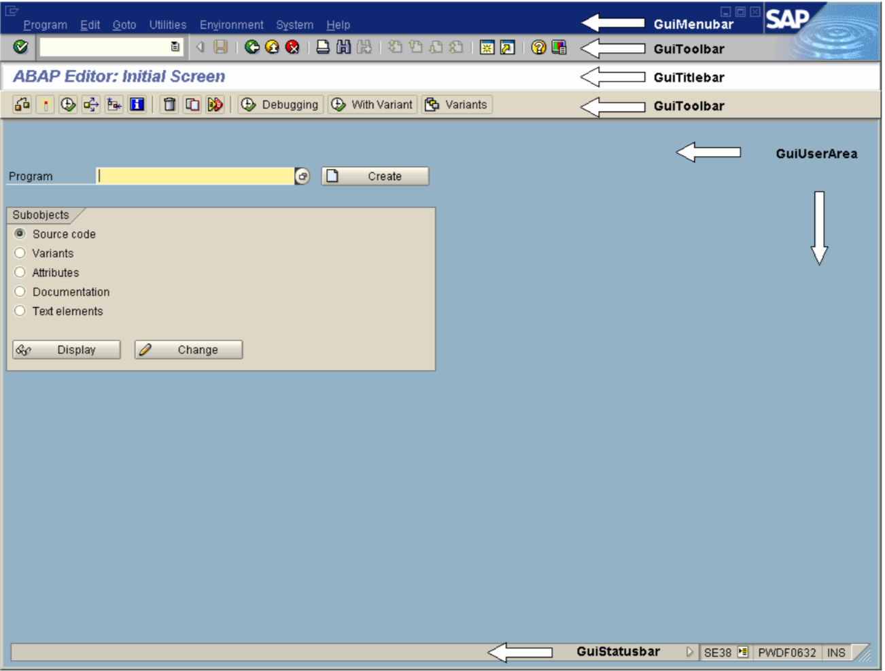Click the Customize Local Layout icon
Screen dimensions: 885x671
coord(559,47)
